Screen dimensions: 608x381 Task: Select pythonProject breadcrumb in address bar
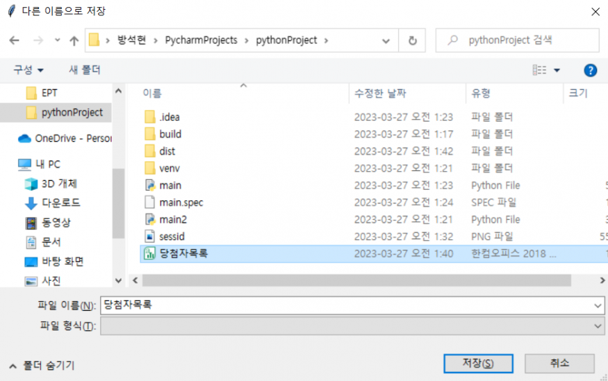click(286, 40)
